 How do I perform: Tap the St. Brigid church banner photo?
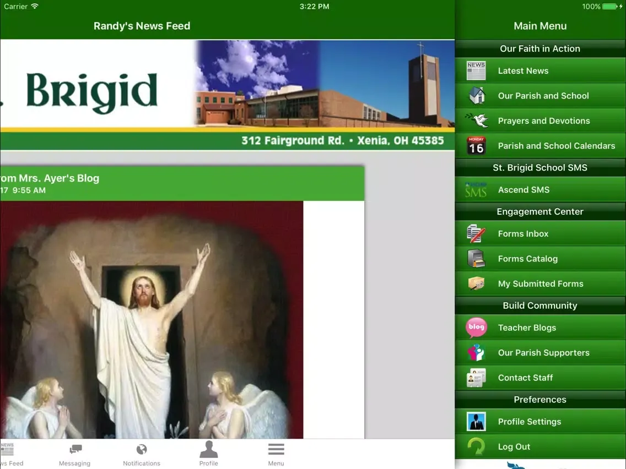point(325,84)
